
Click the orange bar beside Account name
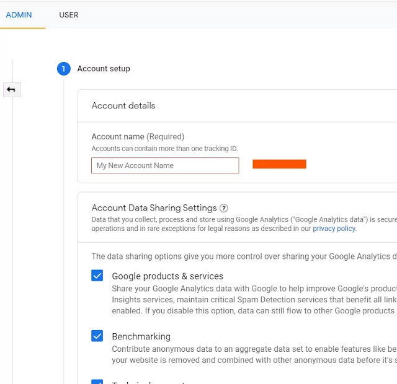pos(279,164)
